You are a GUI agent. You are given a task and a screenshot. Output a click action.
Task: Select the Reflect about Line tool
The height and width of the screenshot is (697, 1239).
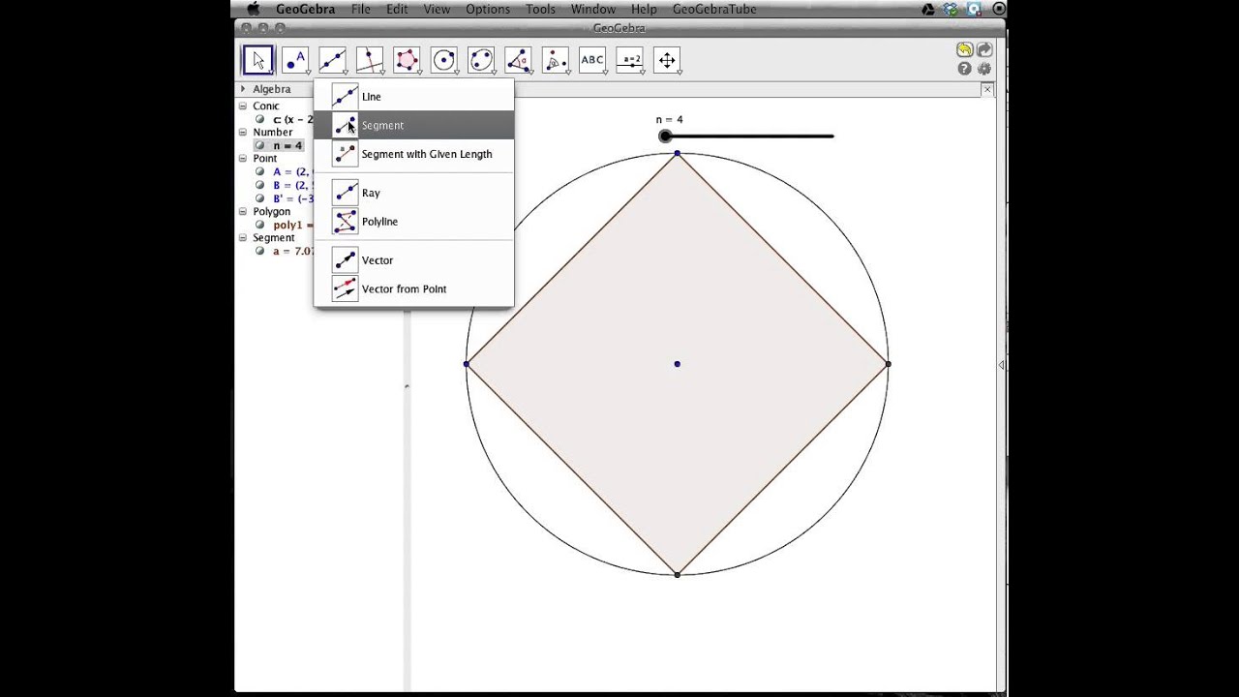pos(556,60)
